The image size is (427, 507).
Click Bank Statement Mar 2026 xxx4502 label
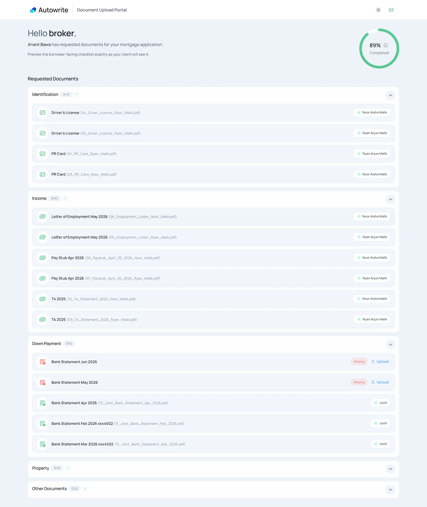point(82,444)
